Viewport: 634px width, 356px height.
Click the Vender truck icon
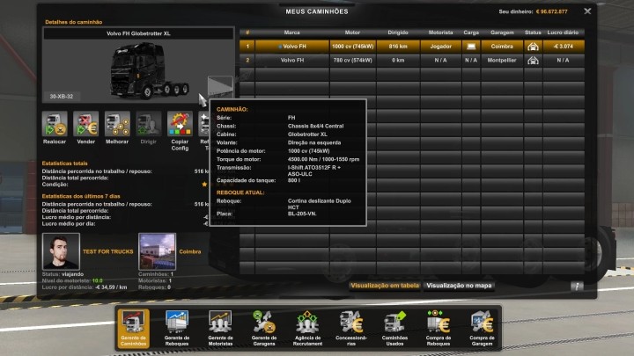86,124
